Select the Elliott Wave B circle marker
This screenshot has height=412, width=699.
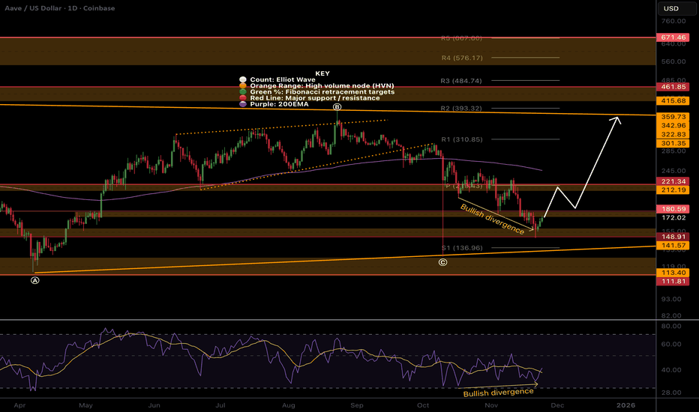point(337,107)
